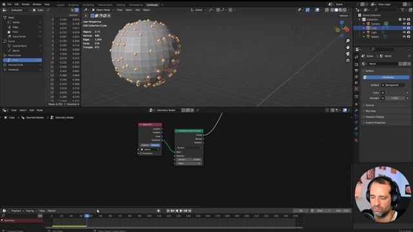413x232 pixels.
Task: Toggle snapping magnet in viewport header
Action: pyautogui.click(x=218, y=10)
